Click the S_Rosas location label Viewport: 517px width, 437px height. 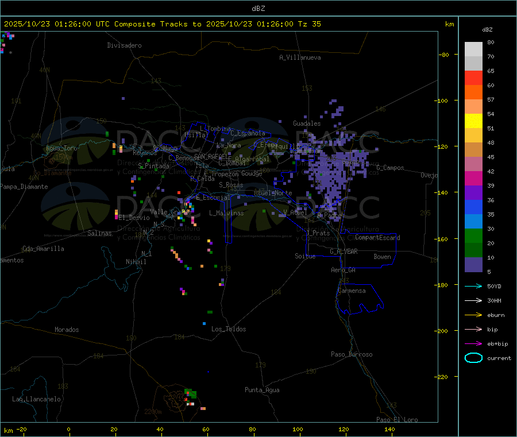coord(231,185)
